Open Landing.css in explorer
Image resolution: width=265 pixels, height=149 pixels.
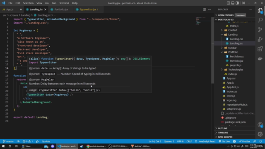[x=236, y=39]
